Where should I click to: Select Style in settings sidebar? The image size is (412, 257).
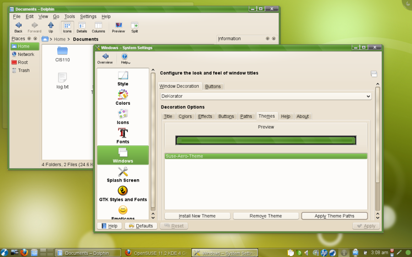123,78
